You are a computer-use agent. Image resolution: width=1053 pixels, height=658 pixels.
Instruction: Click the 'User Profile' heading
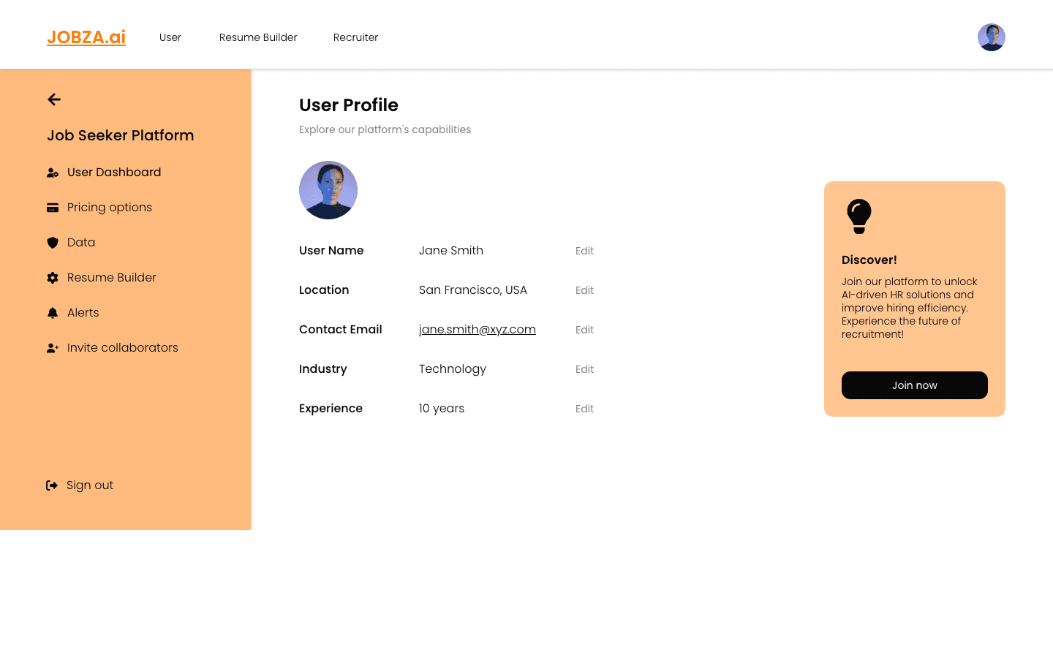(x=349, y=105)
